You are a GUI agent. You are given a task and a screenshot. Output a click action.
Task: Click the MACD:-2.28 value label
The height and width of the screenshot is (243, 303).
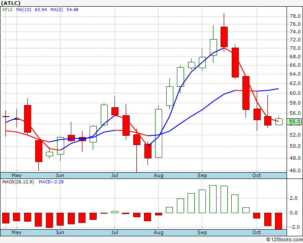(x=51, y=182)
